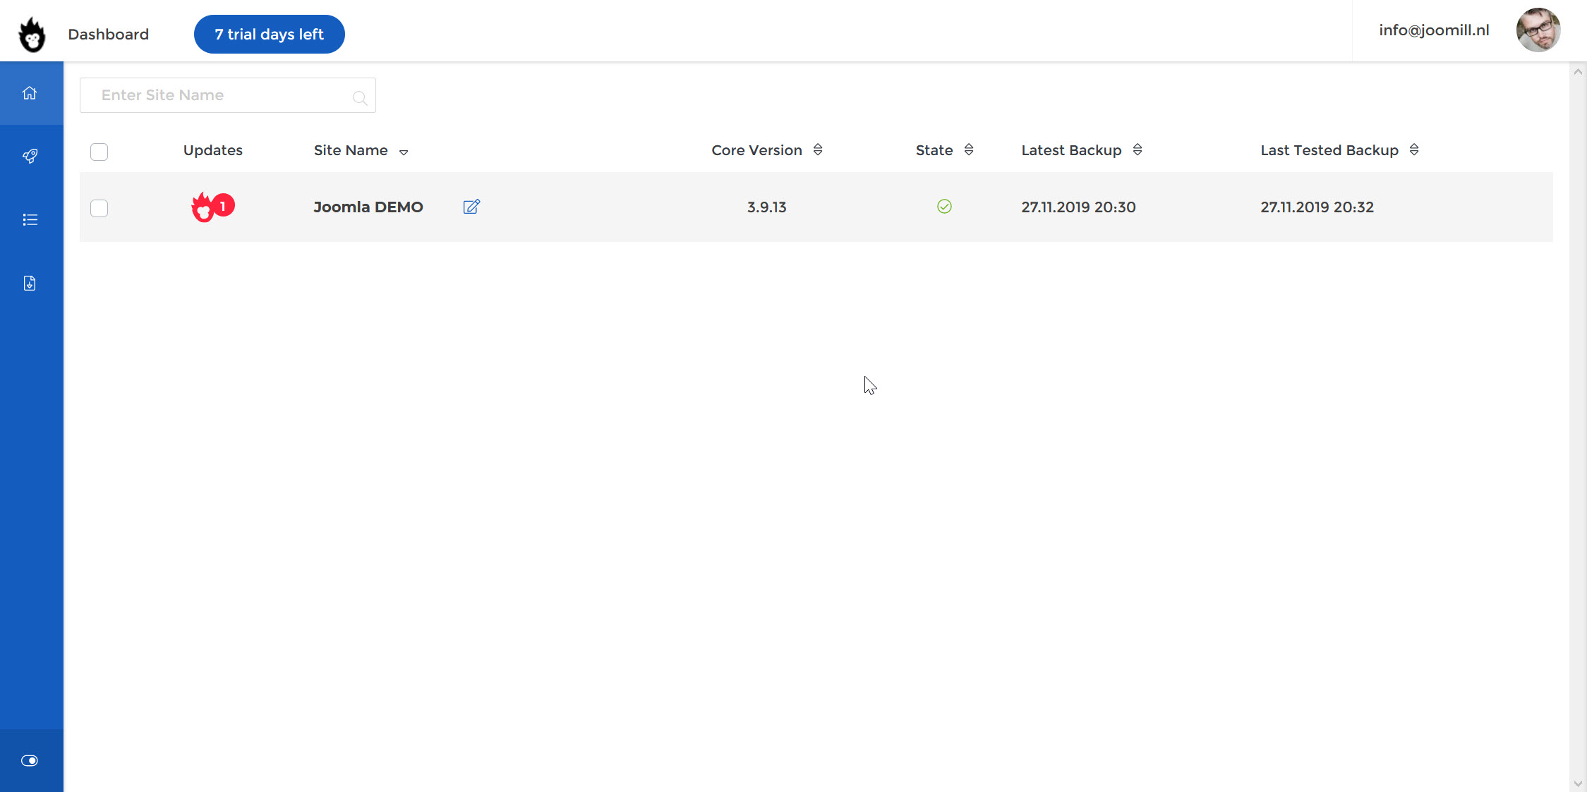Tick the checkbox for the Joomla DEMO row

coord(99,208)
